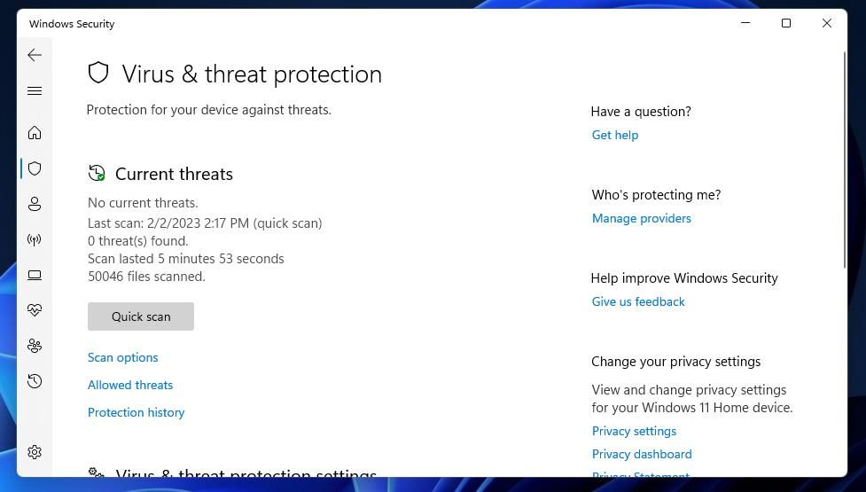Viewport: 866px width, 492px height.
Task: Start a Quick scan
Action: tap(141, 316)
